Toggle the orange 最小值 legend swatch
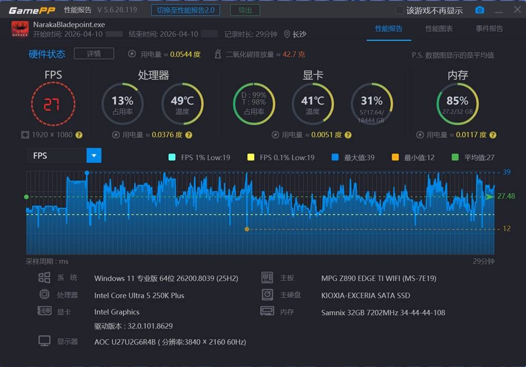 coord(395,157)
